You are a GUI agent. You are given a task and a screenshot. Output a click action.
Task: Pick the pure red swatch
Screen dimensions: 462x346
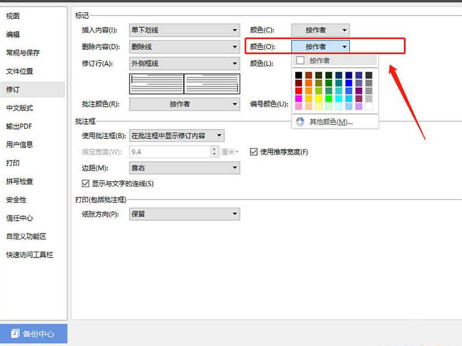299,91
